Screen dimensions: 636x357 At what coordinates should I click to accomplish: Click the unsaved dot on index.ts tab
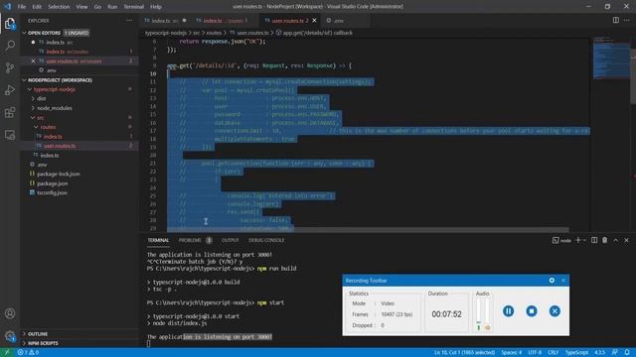184,20
